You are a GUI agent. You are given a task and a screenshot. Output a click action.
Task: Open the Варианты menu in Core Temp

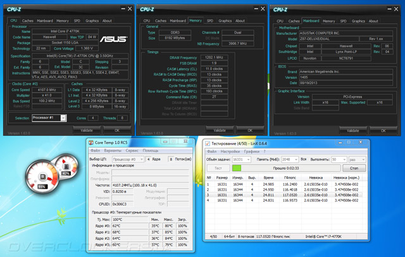(x=113, y=150)
